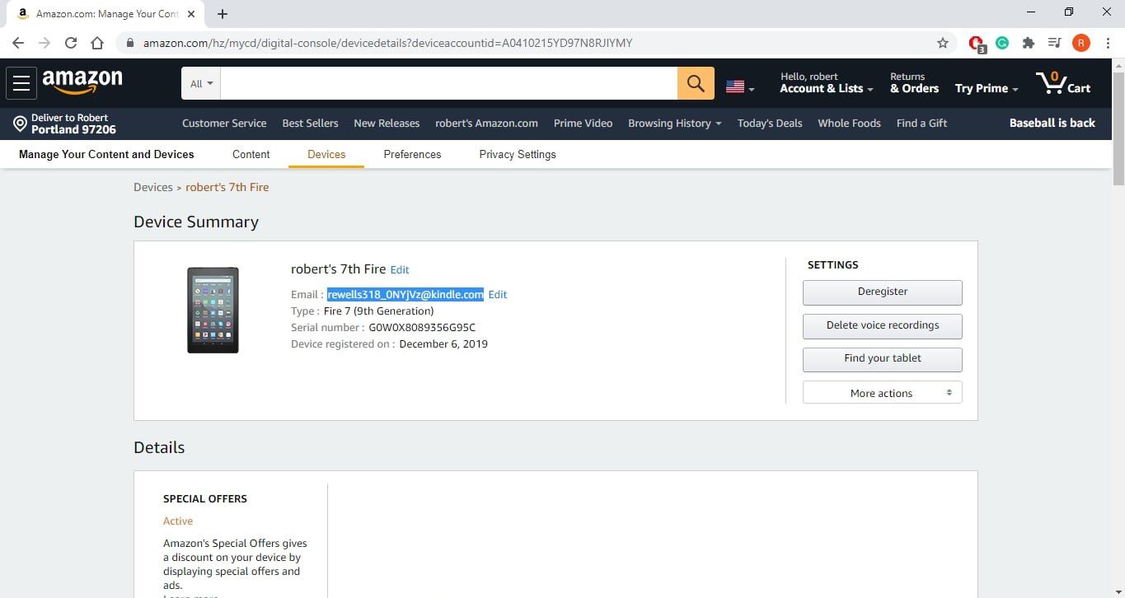
Task: Go to Prime Video
Action: click(x=583, y=123)
